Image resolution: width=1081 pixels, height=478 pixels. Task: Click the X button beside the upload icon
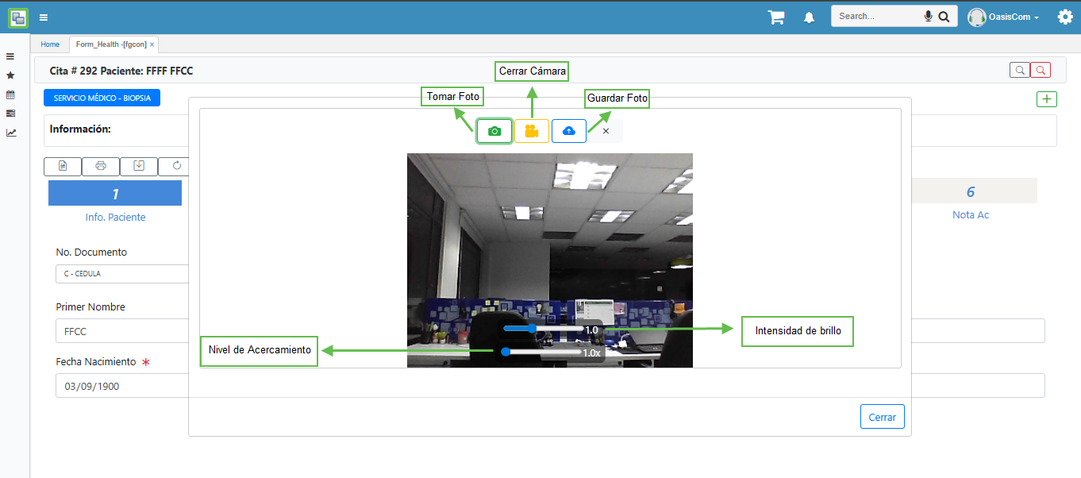606,131
